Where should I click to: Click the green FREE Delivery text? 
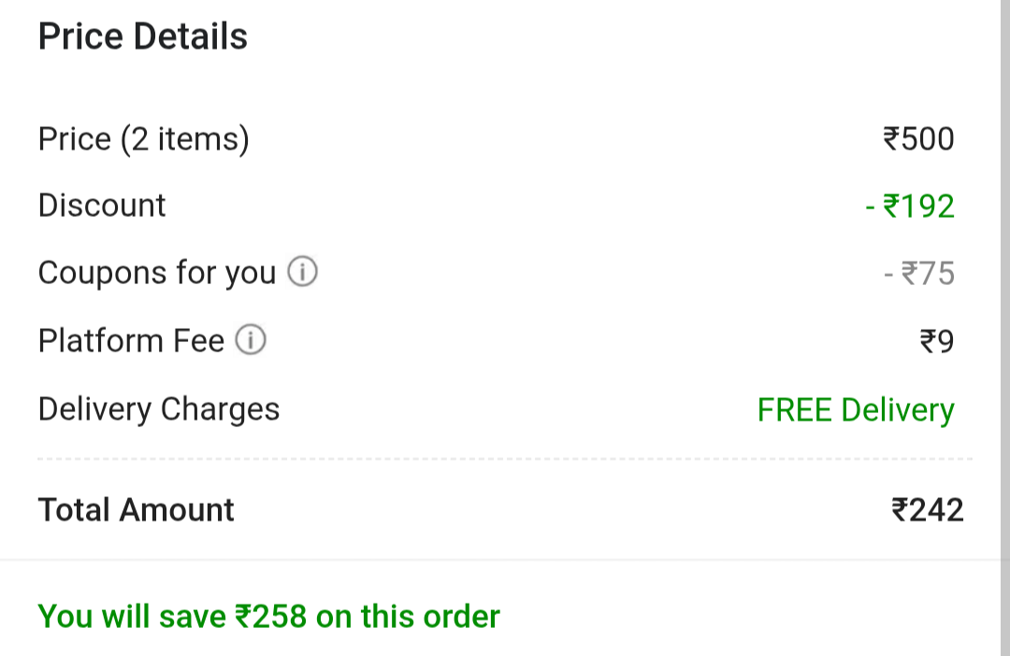pos(856,410)
